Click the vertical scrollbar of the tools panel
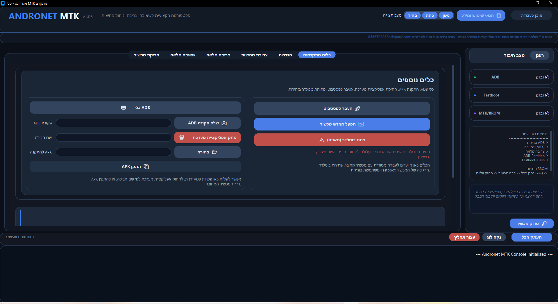 coord(453,122)
